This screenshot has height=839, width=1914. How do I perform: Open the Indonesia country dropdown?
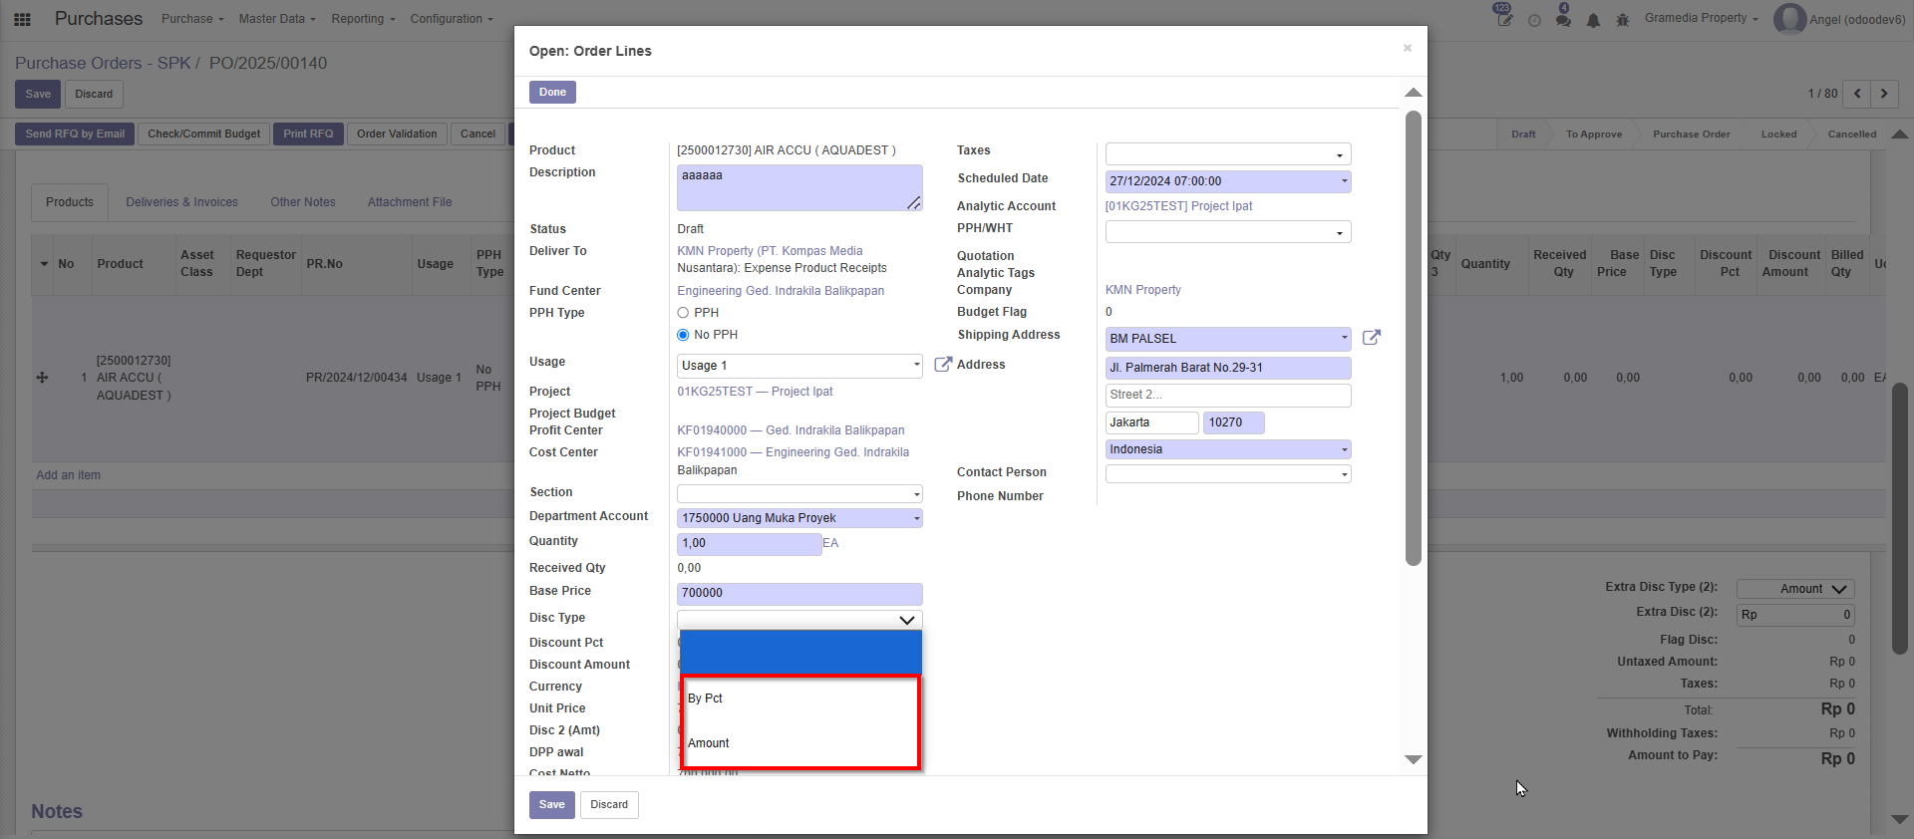point(1228,449)
